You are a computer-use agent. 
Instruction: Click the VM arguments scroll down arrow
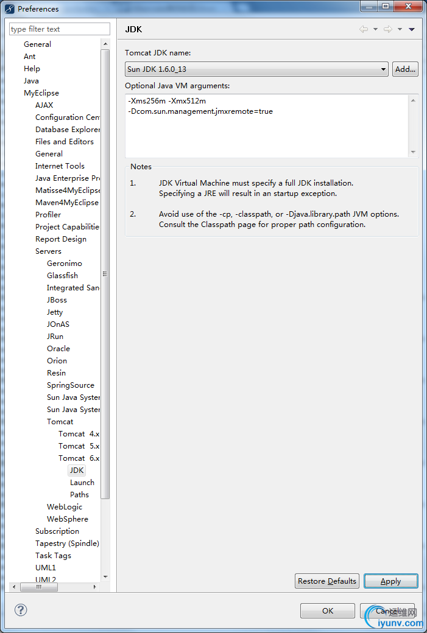413,152
